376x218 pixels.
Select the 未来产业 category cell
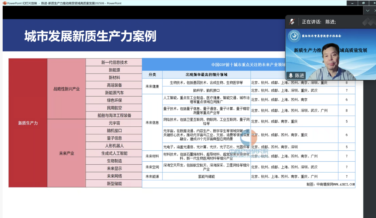(67, 153)
